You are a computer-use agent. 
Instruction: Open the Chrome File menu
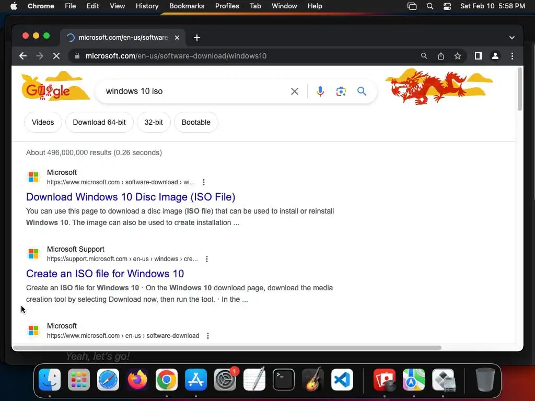tap(71, 6)
